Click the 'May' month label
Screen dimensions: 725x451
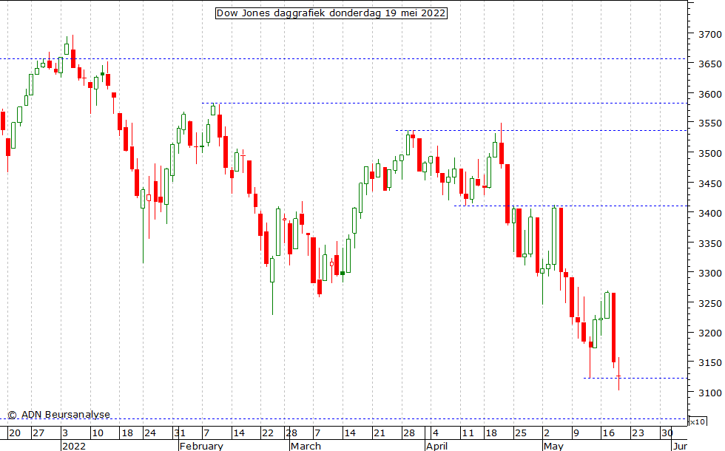click(553, 446)
